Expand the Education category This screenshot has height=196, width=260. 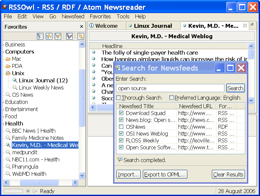pyautogui.click(x=4, y=102)
